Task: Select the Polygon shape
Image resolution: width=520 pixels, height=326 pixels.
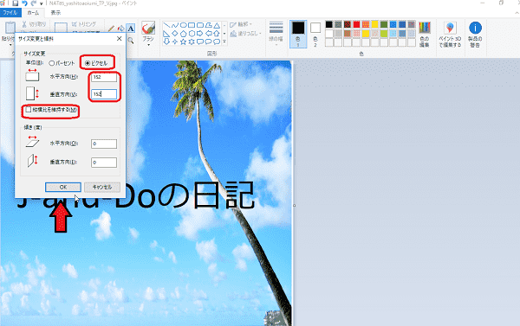Action: [x=208, y=25]
